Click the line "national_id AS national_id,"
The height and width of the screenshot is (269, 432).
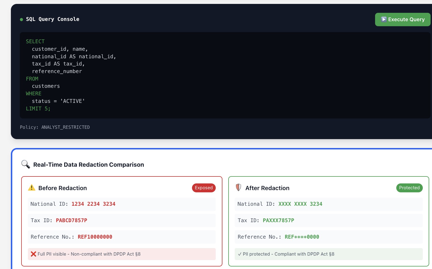(x=74, y=56)
